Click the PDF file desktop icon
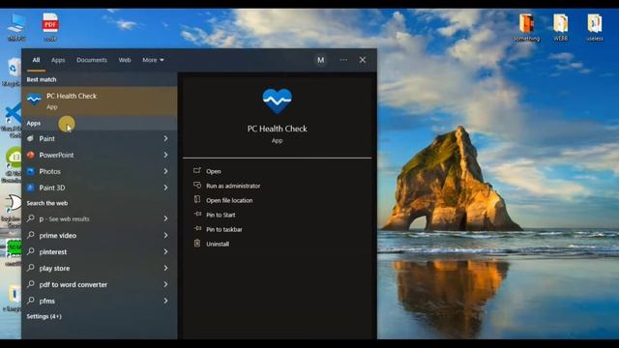 click(x=50, y=27)
